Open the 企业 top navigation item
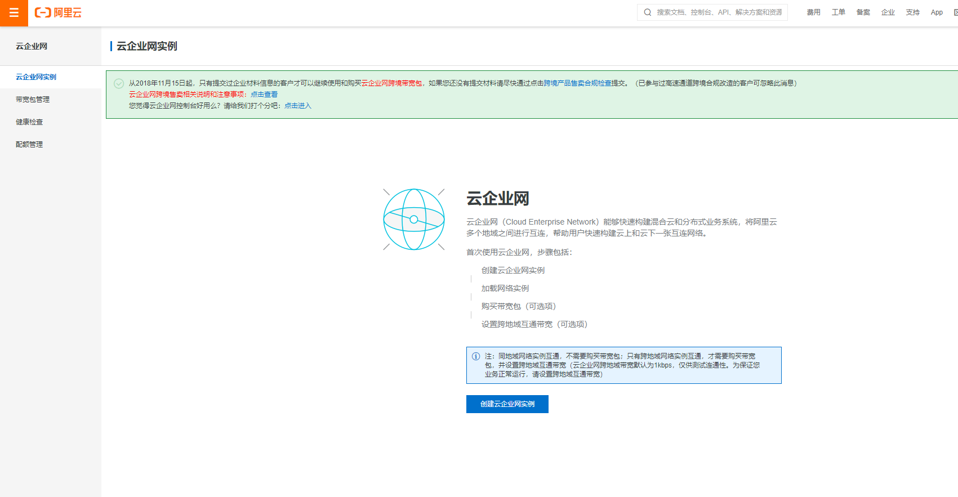 (888, 12)
